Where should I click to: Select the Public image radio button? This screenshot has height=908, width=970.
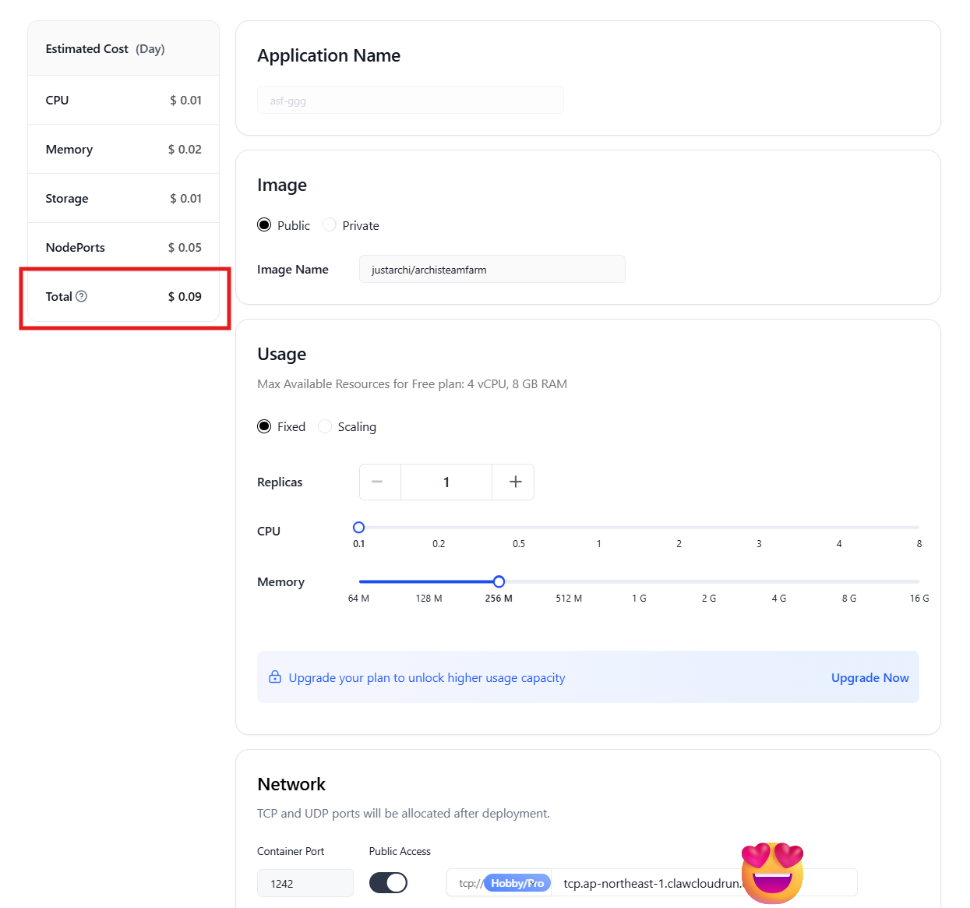(x=265, y=225)
